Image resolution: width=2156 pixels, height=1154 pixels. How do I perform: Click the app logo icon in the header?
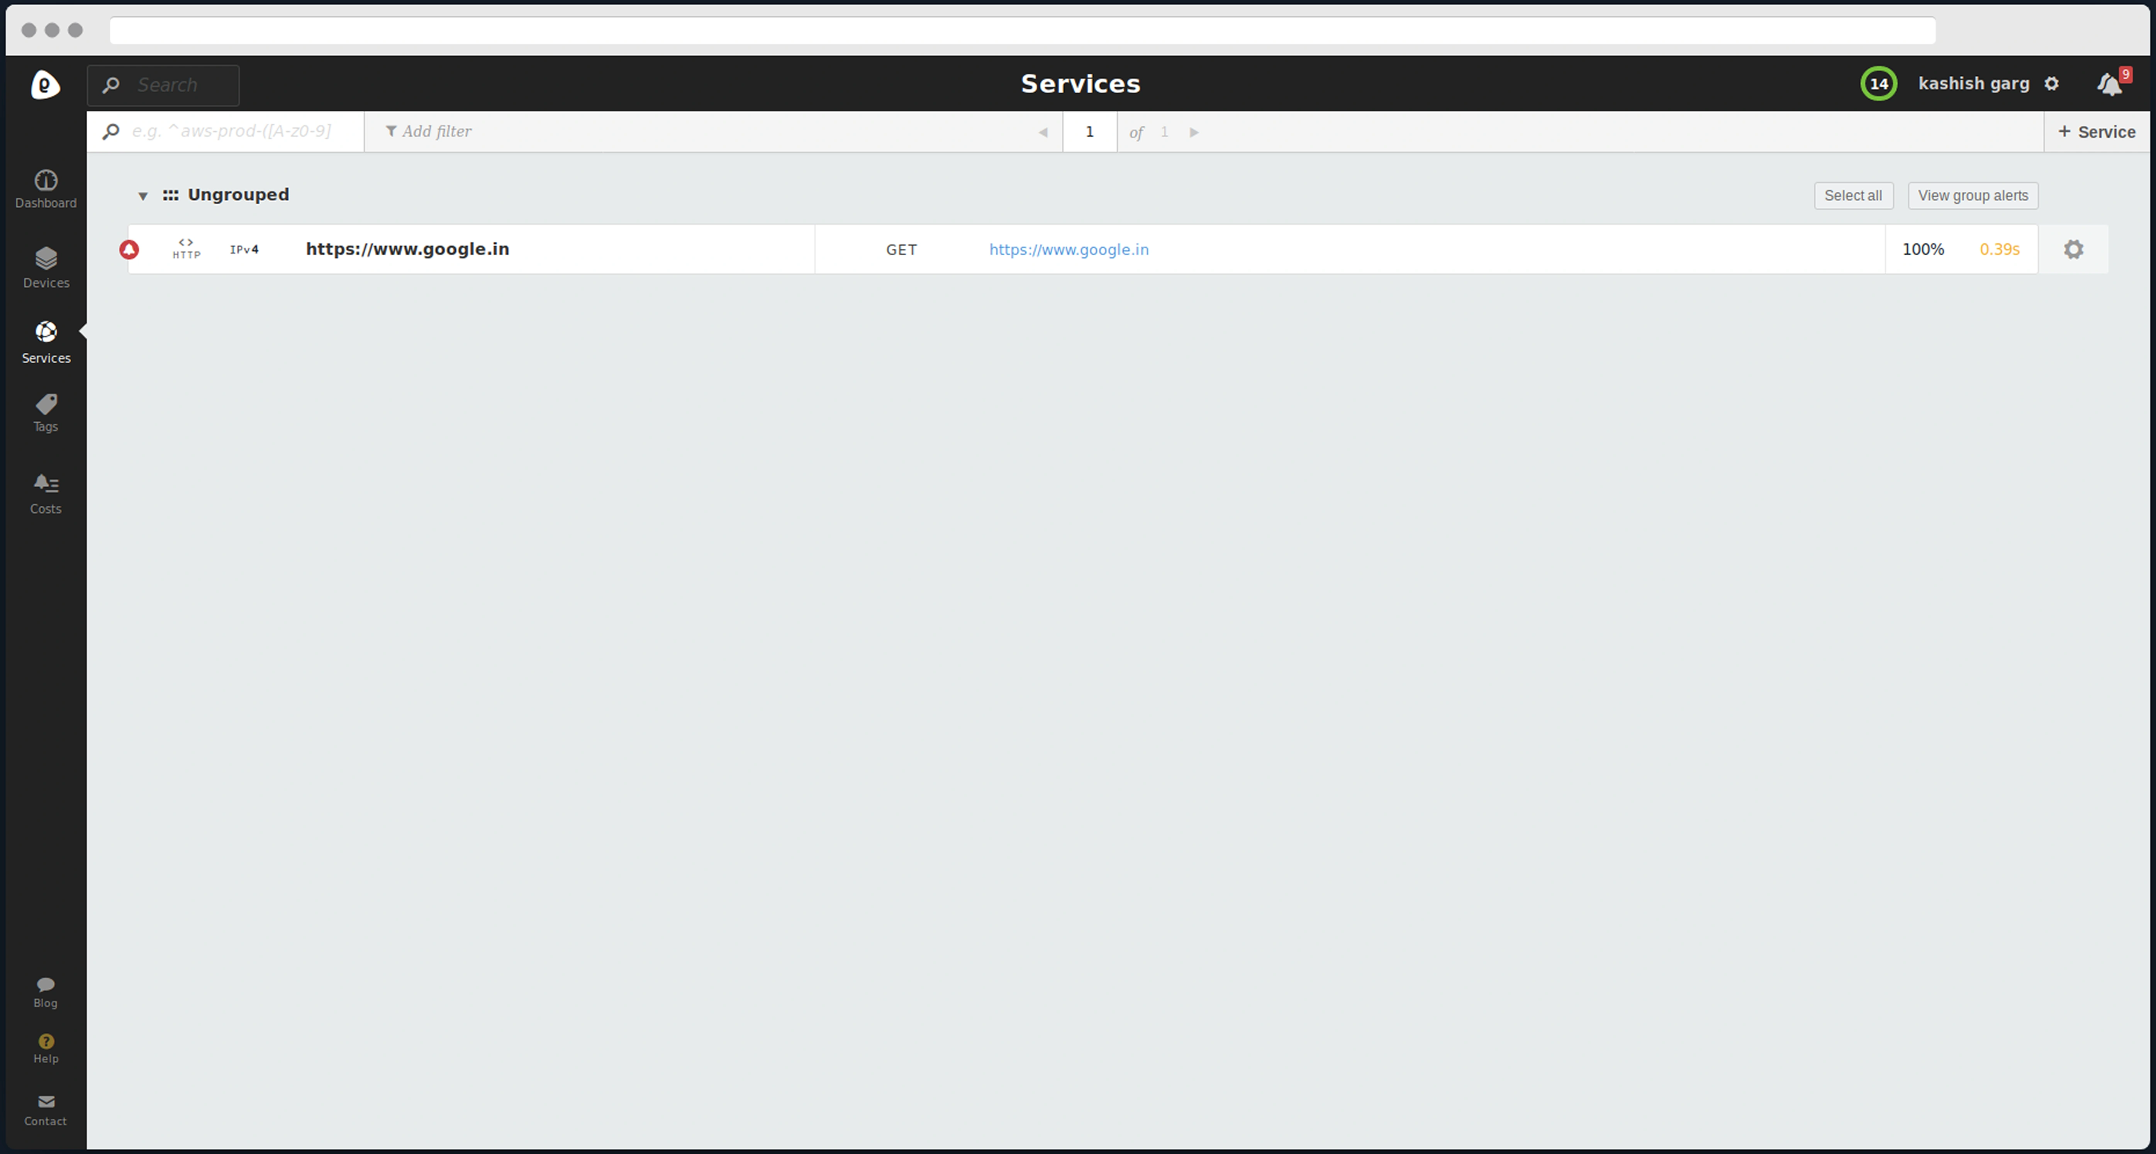(45, 85)
